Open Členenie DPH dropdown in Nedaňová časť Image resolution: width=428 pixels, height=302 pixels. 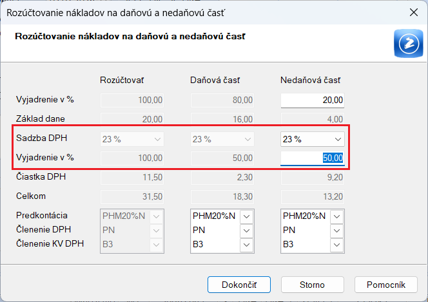pyautogui.click(x=336, y=230)
